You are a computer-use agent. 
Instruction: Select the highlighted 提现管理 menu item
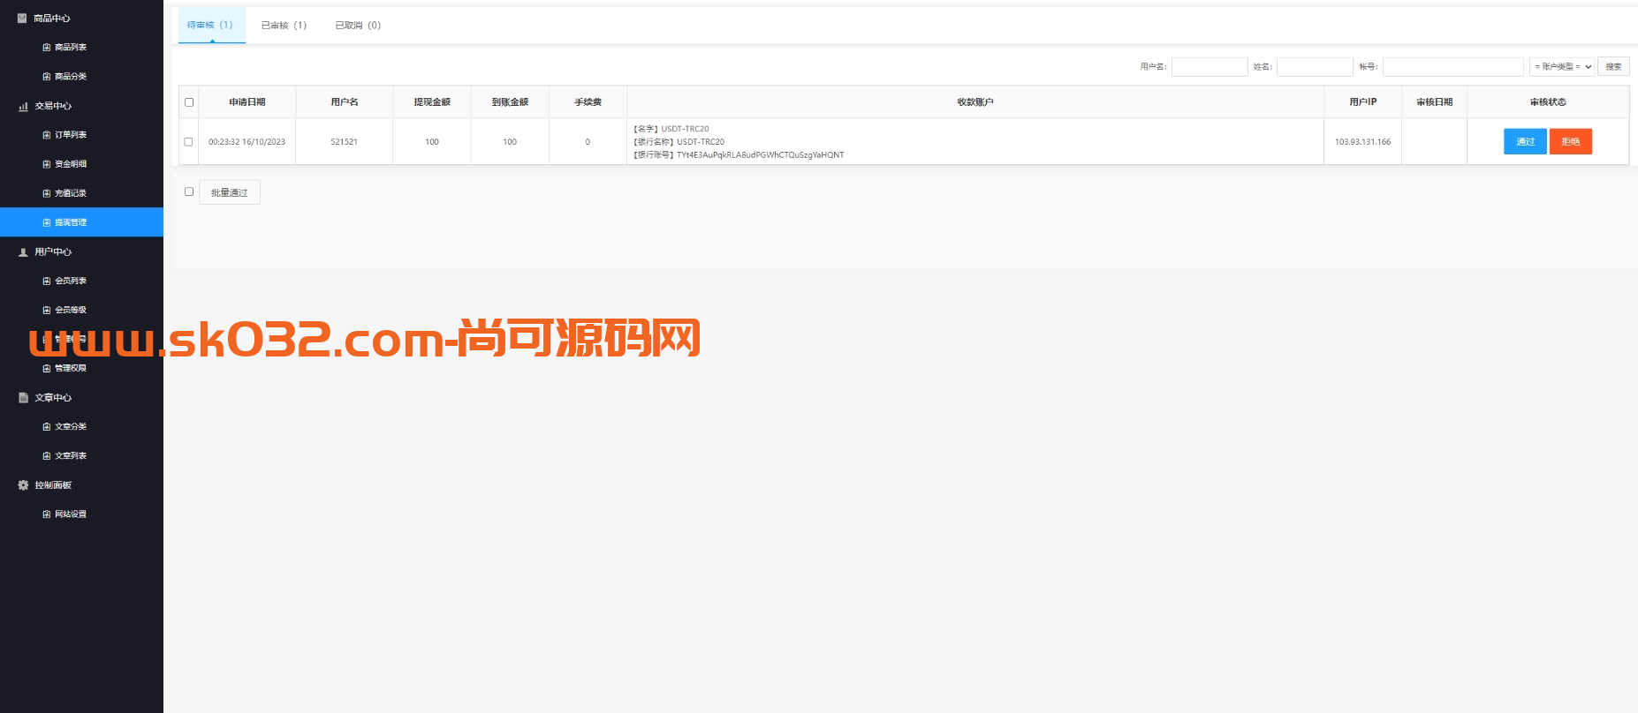[x=81, y=222]
